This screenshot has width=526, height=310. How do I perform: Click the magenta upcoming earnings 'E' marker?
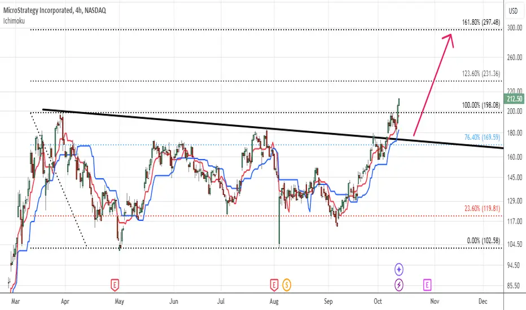(x=427, y=285)
